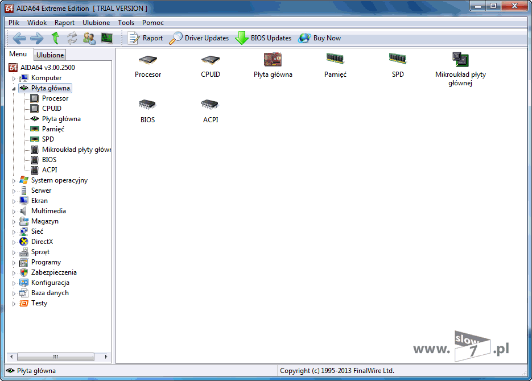Click the copyright FinalWire status text
Image resolution: width=532 pixels, height=381 pixels.
click(337, 371)
